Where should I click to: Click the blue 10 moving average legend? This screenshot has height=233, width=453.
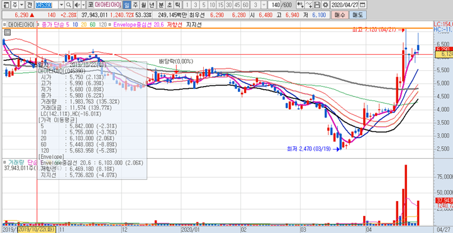(75, 24)
